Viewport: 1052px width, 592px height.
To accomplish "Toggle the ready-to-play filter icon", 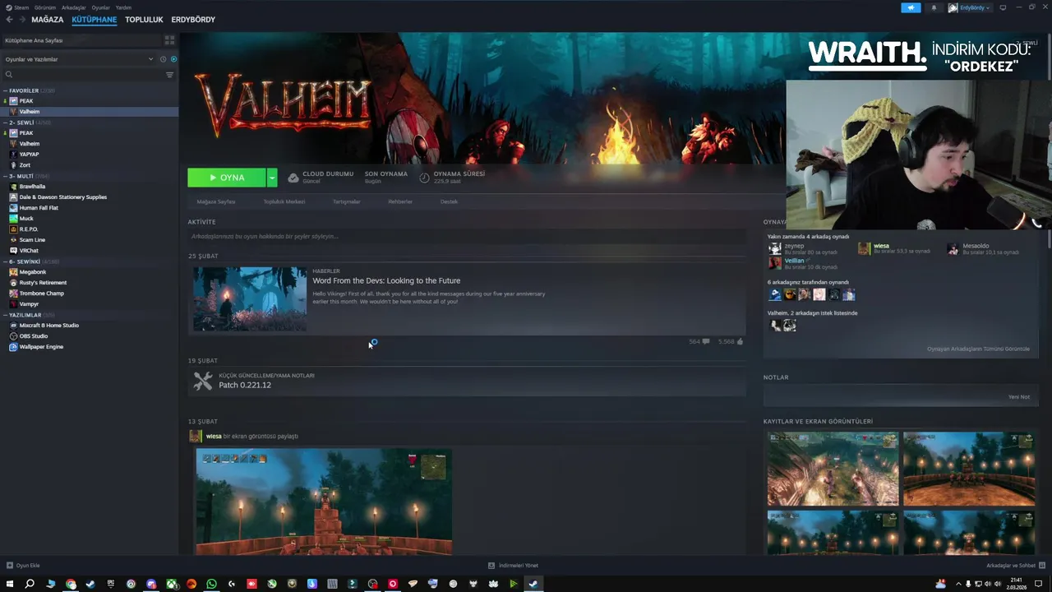I will pos(173,59).
